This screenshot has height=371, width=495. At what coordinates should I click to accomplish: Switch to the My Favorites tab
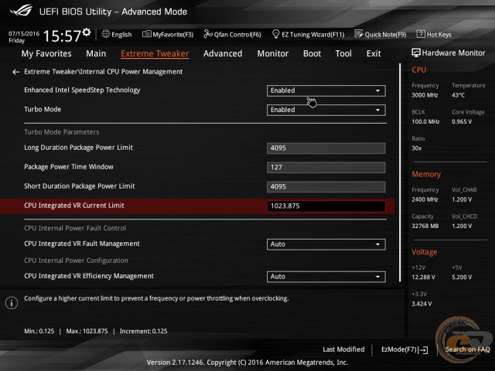point(46,53)
